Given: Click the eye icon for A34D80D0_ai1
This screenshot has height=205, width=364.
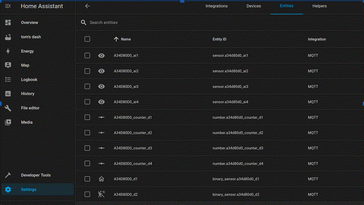Looking at the screenshot, I should 101,56.
